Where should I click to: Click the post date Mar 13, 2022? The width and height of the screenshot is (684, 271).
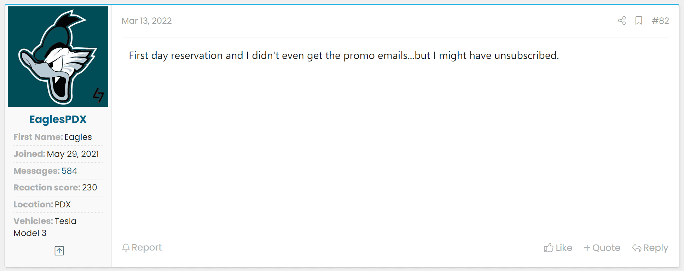pyautogui.click(x=147, y=20)
